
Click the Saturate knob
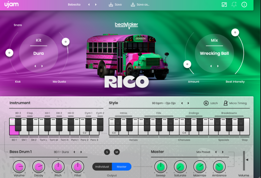point(180,167)
